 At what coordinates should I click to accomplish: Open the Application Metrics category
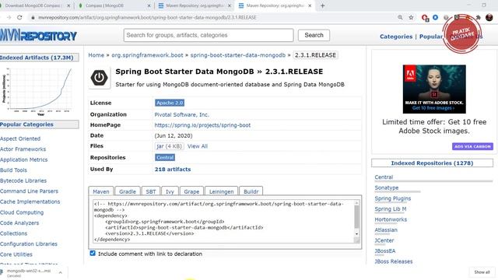pyautogui.click(x=24, y=159)
